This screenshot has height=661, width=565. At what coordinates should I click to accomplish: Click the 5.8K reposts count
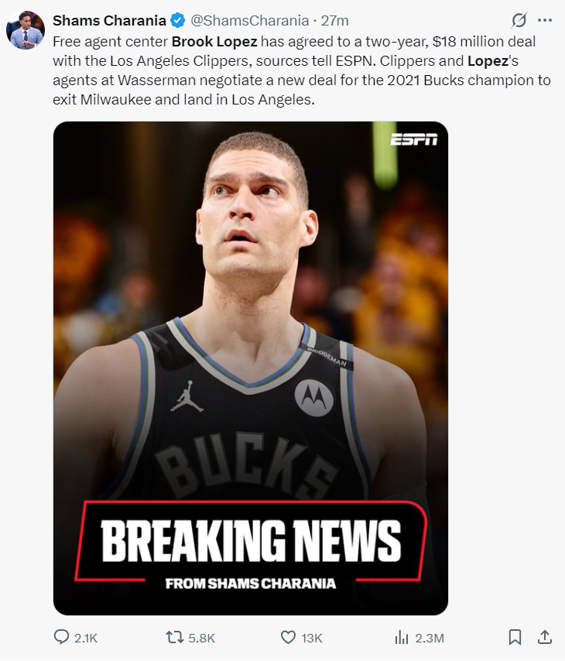coord(201,639)
